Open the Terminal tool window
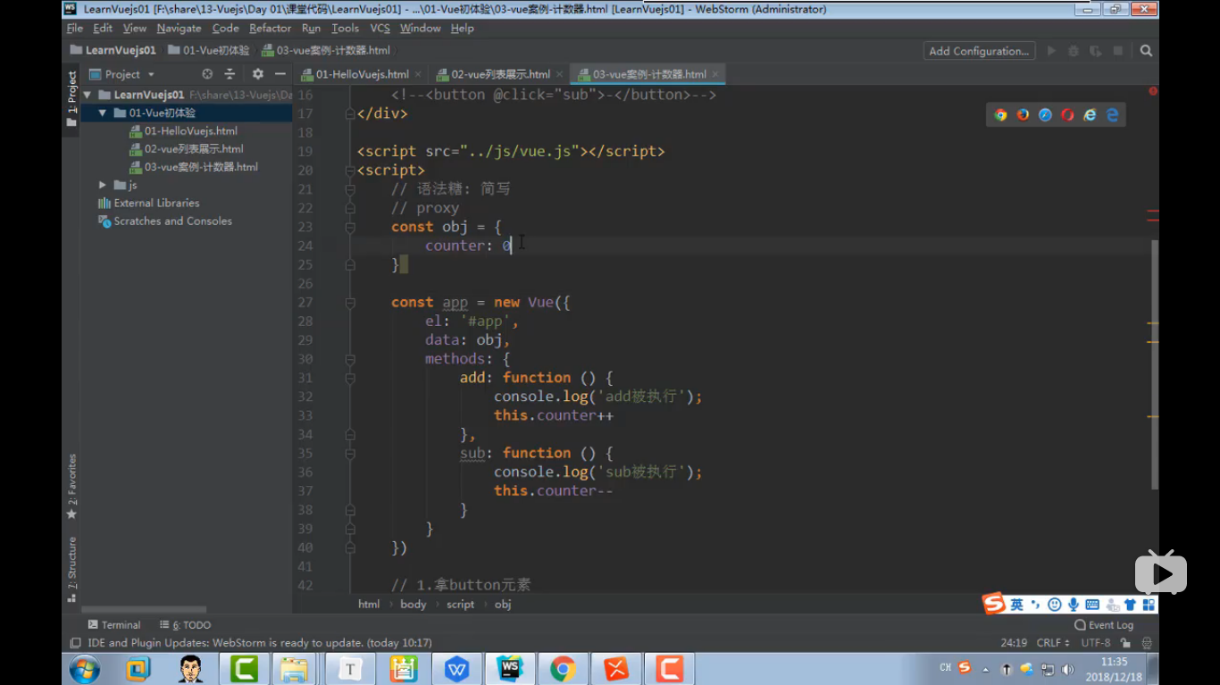This screenshot has width=1220, height=685. click(x=114, y=625)
